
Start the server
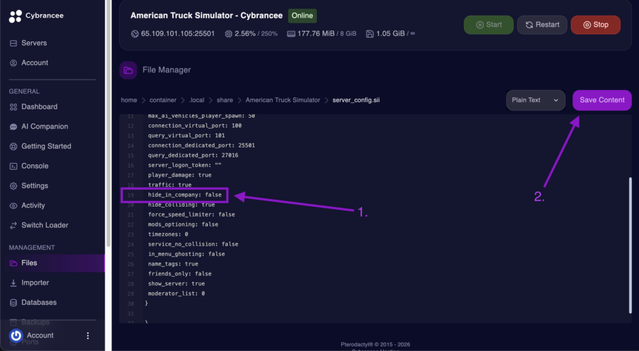(x=489, y=25)
